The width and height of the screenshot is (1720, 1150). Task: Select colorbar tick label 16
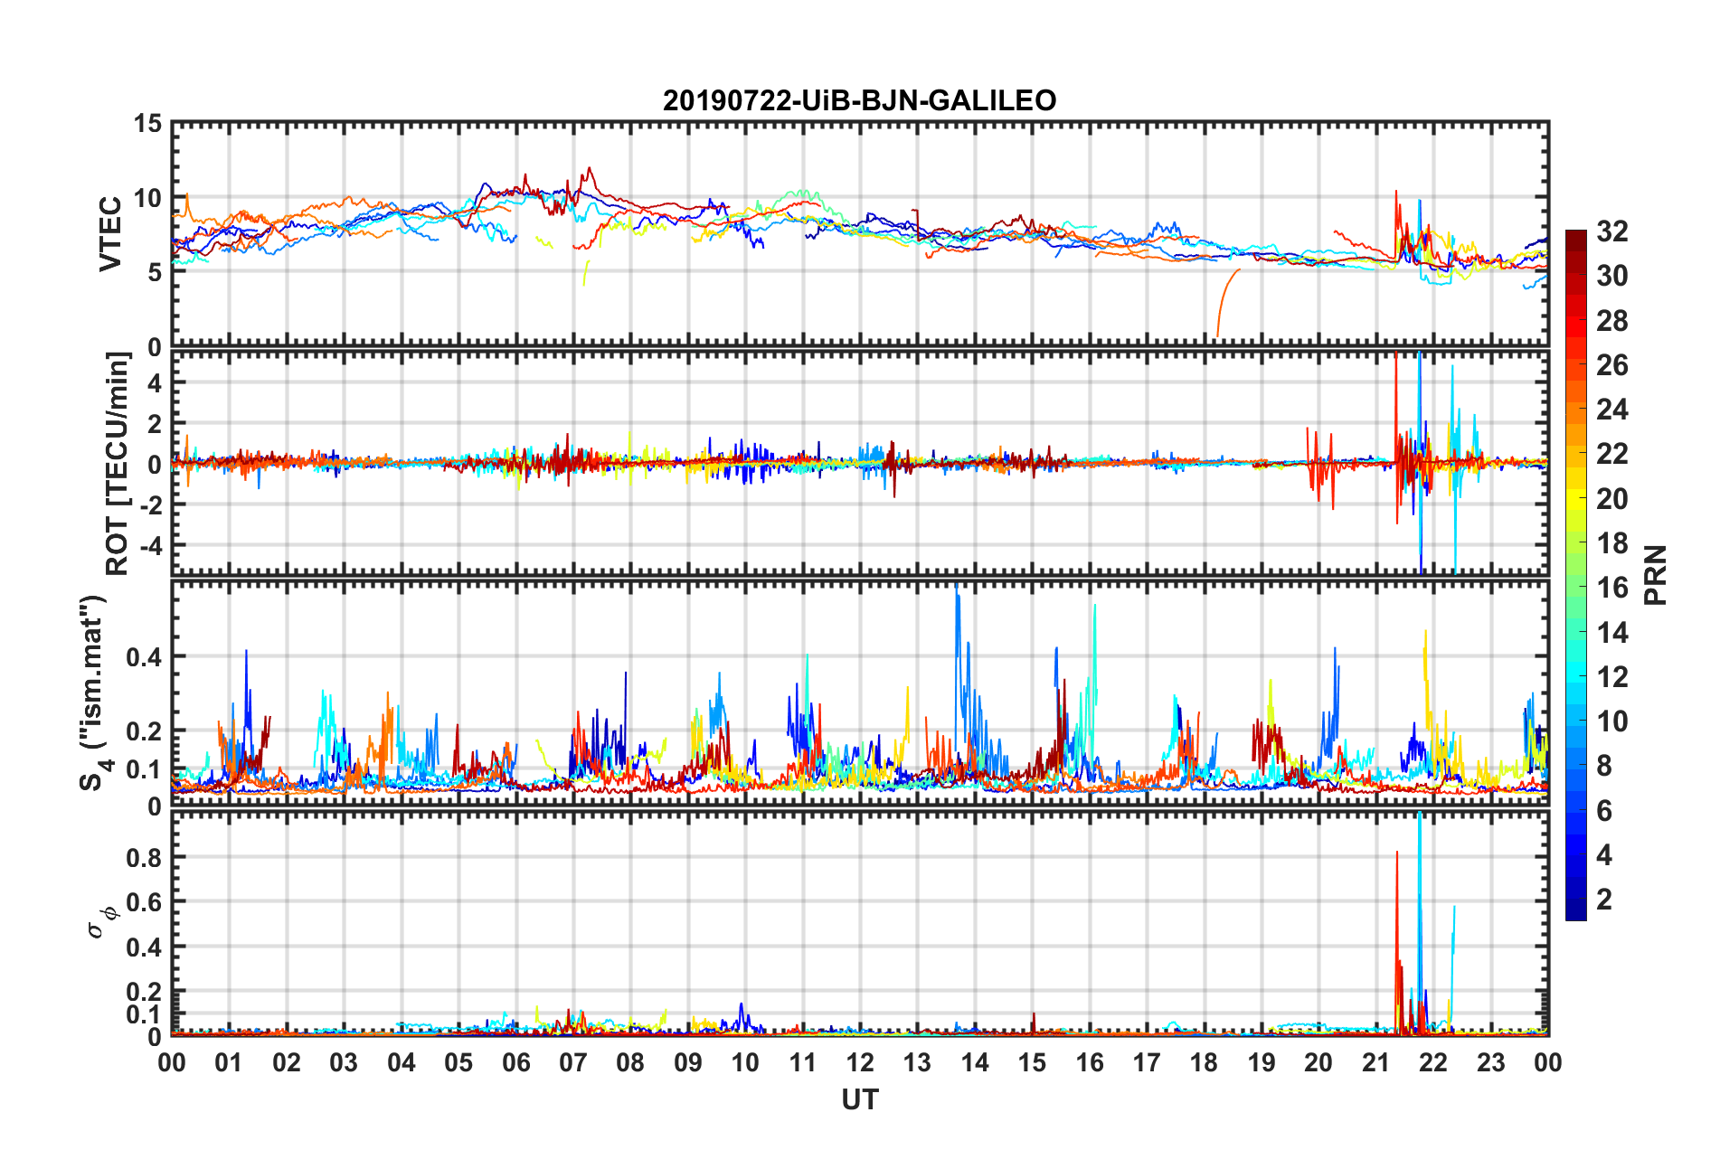(x=1611, y=588)
